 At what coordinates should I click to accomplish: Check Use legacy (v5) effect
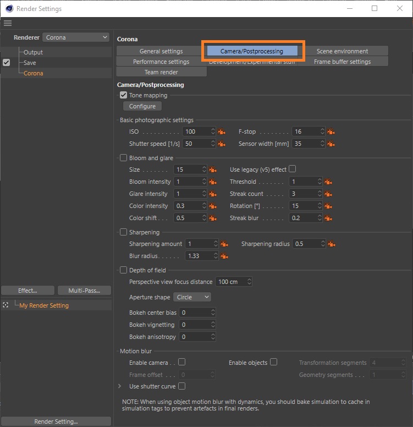point(292,169)
